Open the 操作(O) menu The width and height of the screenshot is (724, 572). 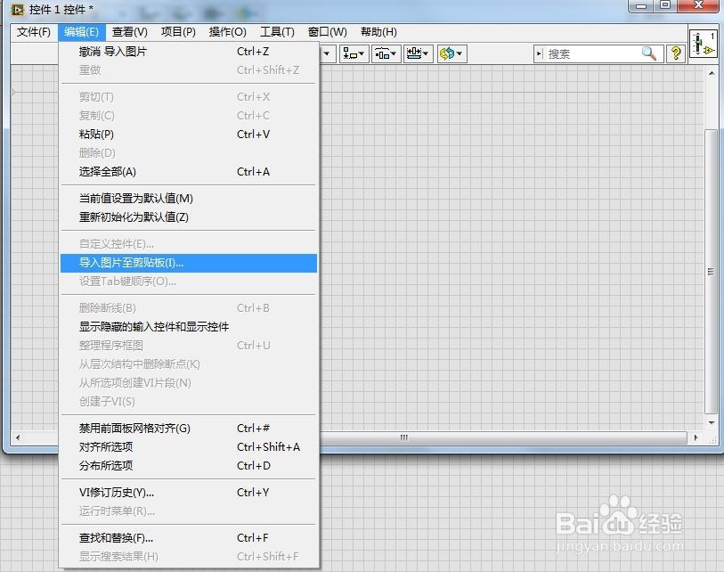pyautogui.click(x=228, y=32)
